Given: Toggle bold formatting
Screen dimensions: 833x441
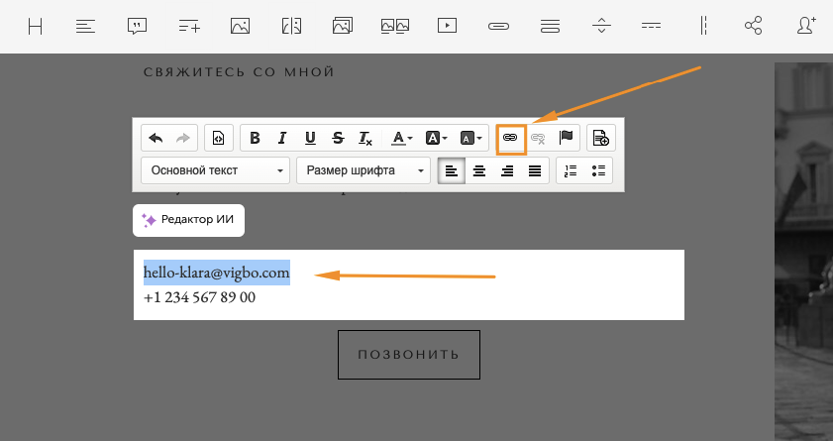Looking at the screenshot, I should [256, 138].
